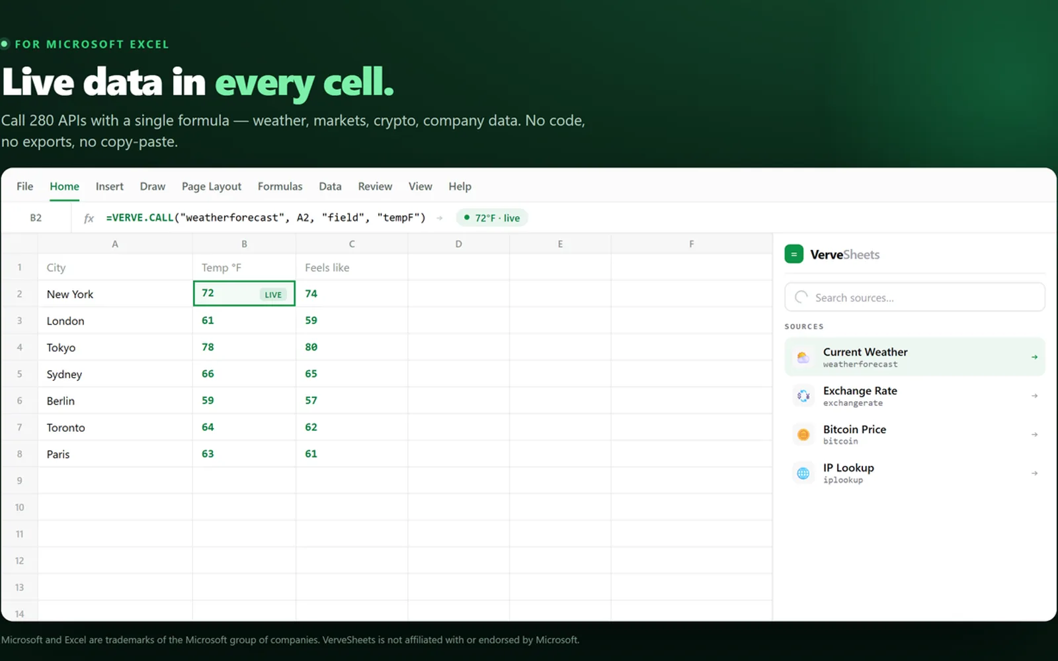
Task: Select the Temp °F header cell
Action: [244, 268]
